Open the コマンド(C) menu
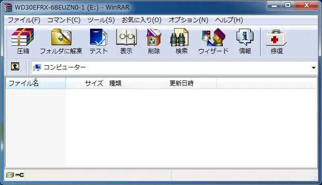The image size is (322, 185). (64, 20)
